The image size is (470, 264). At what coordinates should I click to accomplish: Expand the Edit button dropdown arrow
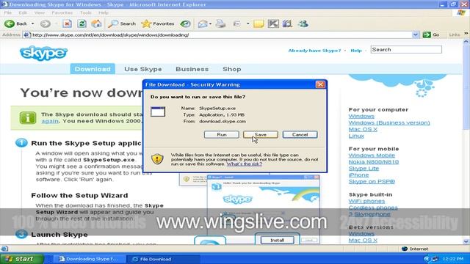pyautogui.click(x=248, y=23)
